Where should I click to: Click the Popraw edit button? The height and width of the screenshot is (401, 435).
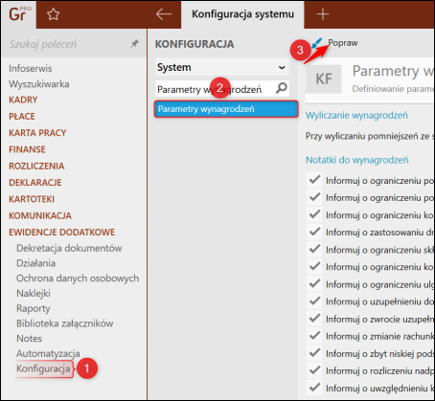tap(343, 43)
